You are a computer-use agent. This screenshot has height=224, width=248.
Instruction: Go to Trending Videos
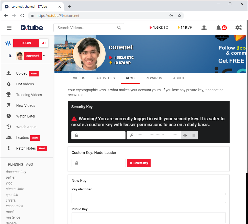pos(29,95)
